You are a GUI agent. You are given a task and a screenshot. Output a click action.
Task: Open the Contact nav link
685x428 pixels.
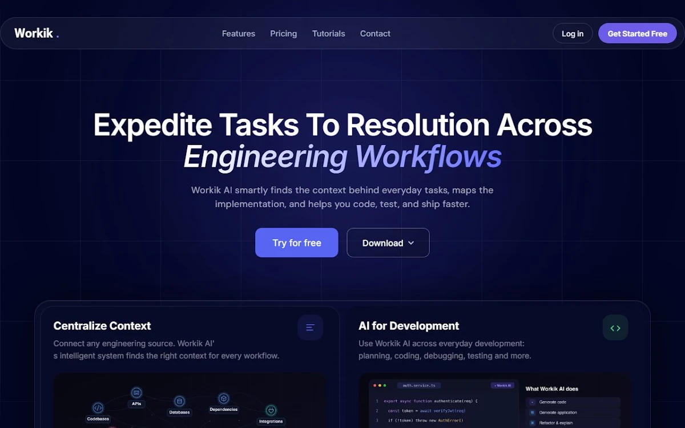pyautogui.click(x=375, y=34)
